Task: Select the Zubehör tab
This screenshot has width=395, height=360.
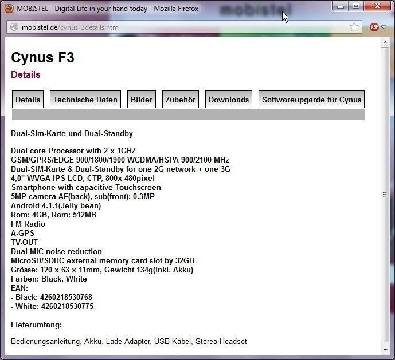Action: point(181,100)
